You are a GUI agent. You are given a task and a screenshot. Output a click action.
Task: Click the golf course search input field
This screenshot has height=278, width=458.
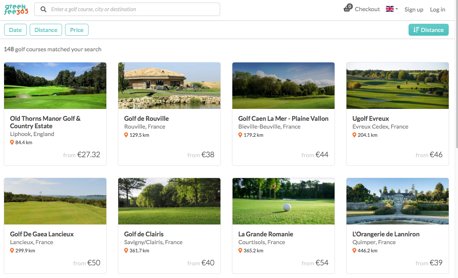134,9
